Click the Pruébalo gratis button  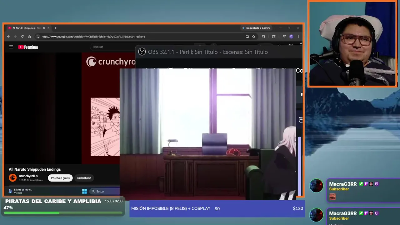[60, 178]
